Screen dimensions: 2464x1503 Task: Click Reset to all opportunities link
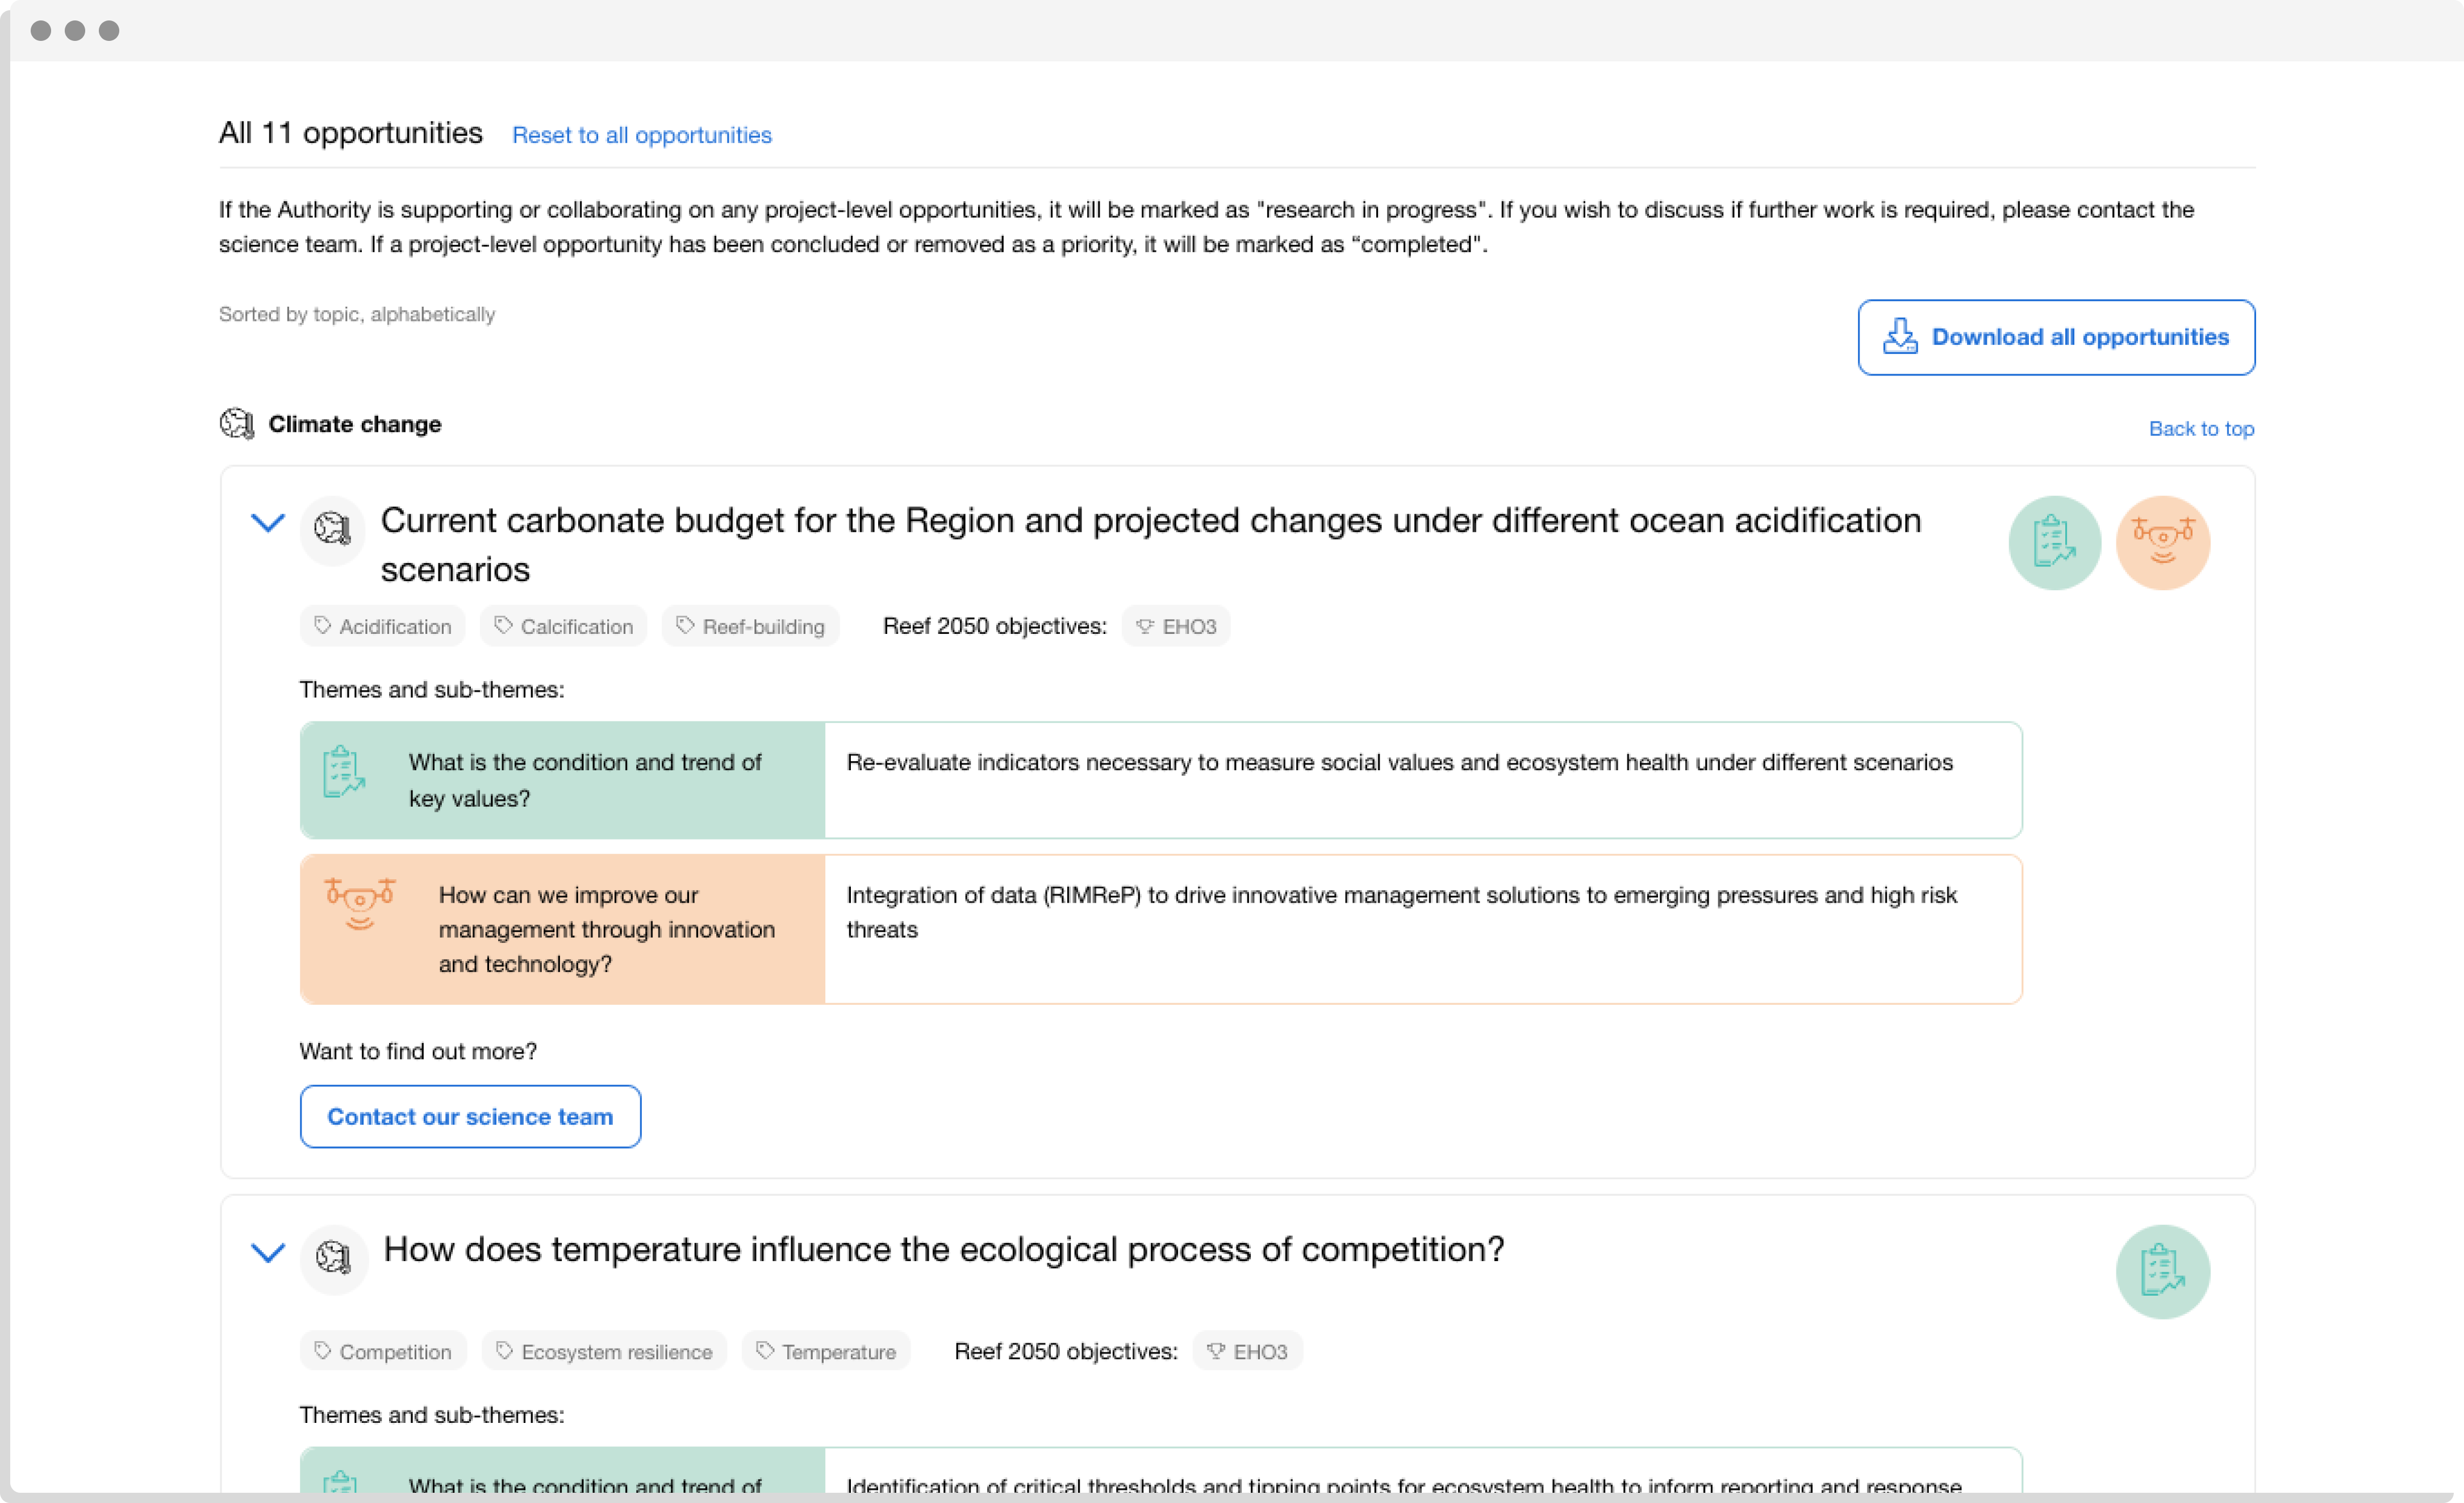point(641,135)
